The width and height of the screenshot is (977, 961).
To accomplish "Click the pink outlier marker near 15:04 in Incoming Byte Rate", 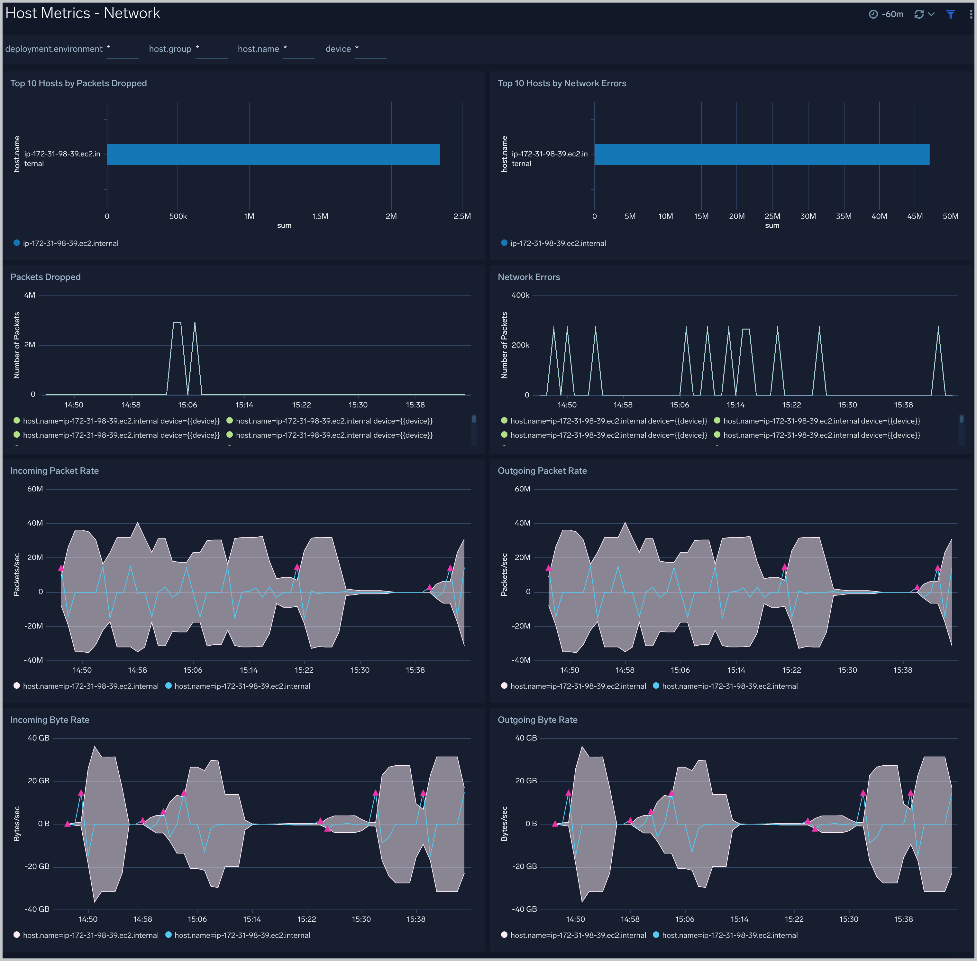I will (184, 793).
